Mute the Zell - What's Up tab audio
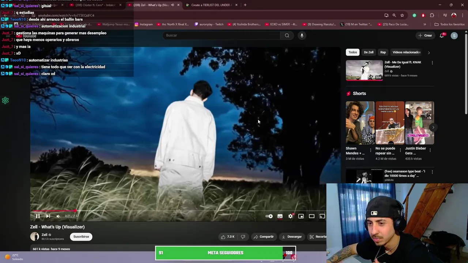The image size is (468, 263). 172,5
